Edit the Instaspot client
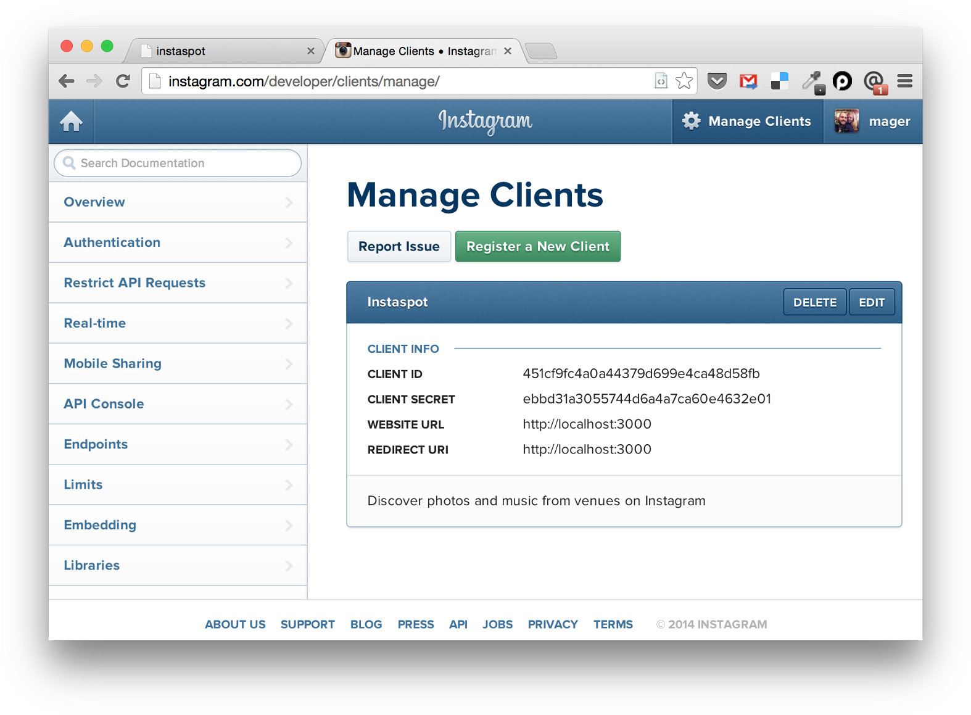971x715 pixels. click(871, 302)
